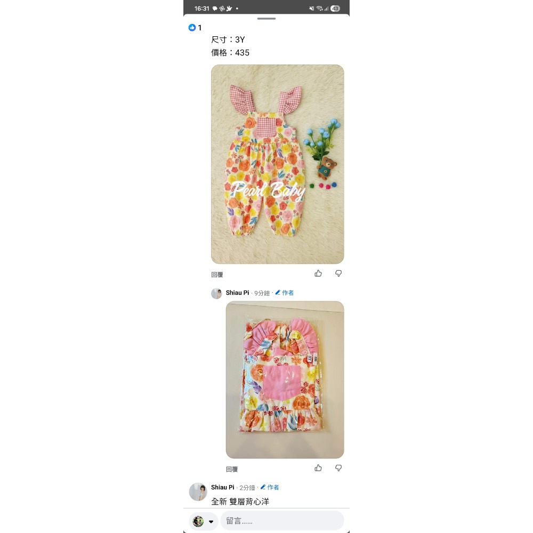Like the 3Y romper photo comment
This screenshot has width=533, height=533.
click(x=318, y=273)
